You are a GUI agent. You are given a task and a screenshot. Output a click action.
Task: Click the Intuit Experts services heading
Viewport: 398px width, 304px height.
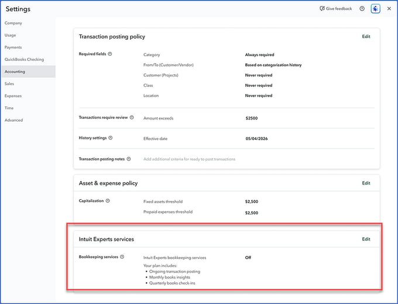click(x=107, y=239)
